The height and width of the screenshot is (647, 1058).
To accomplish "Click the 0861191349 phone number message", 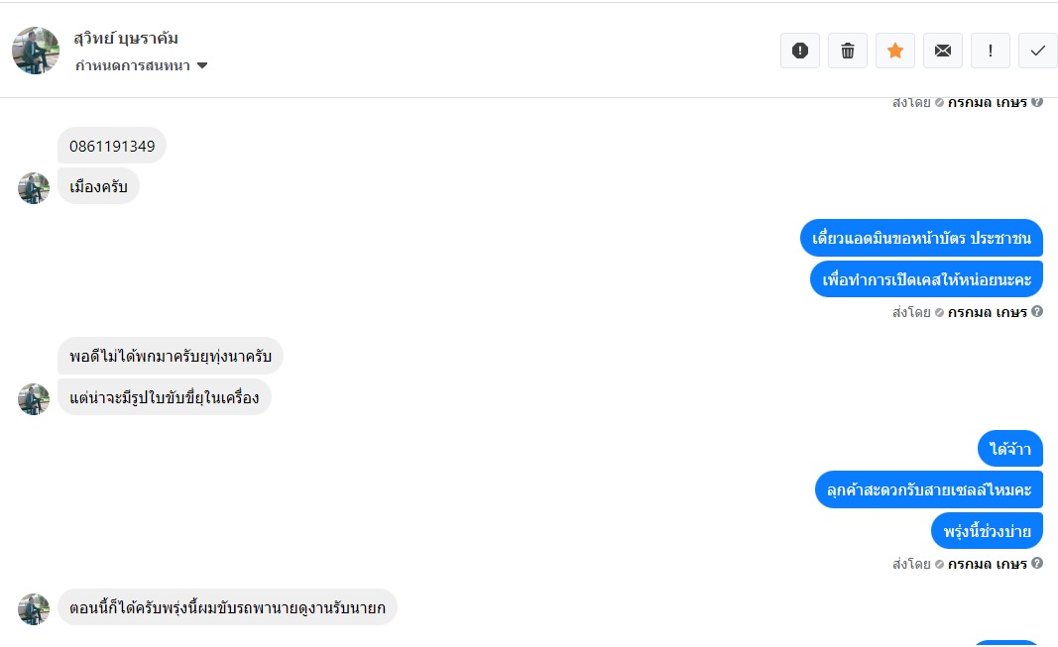I will [112, 146].
